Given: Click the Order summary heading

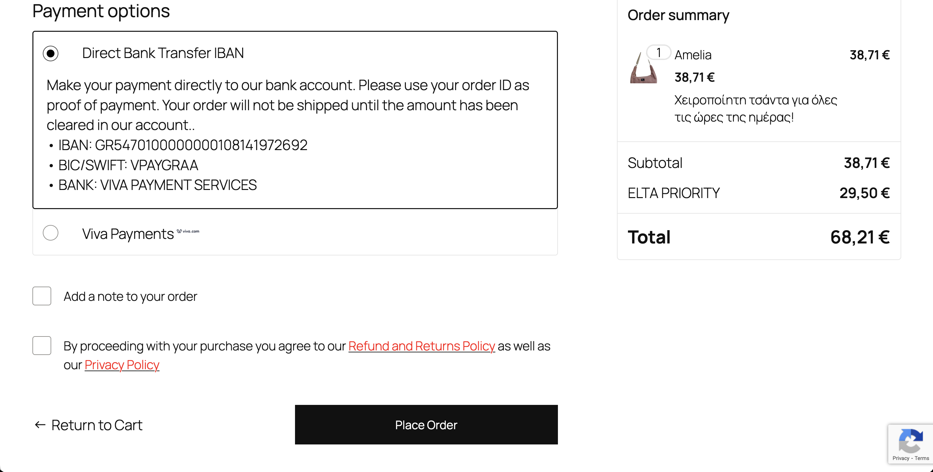Looking at the screenshot, I should 678,15.
